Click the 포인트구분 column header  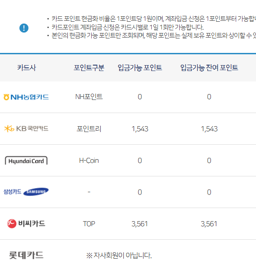[x=89, y=68]
